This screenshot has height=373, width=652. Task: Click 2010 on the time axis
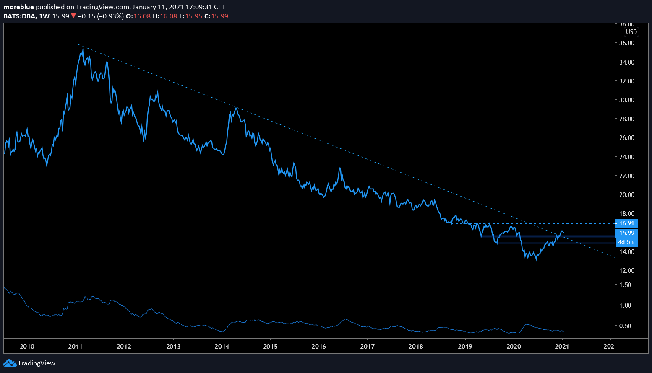27,346
